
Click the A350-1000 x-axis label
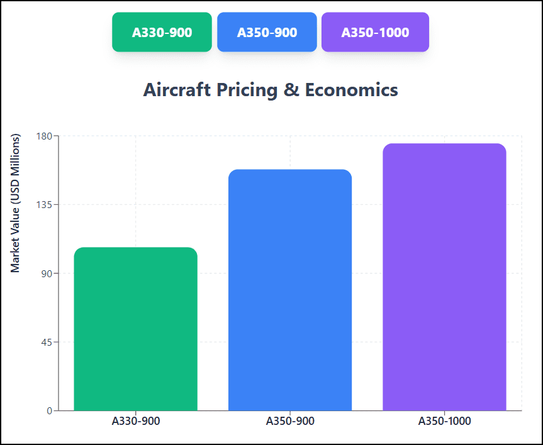pyautogui.click(x=444, y=421)
